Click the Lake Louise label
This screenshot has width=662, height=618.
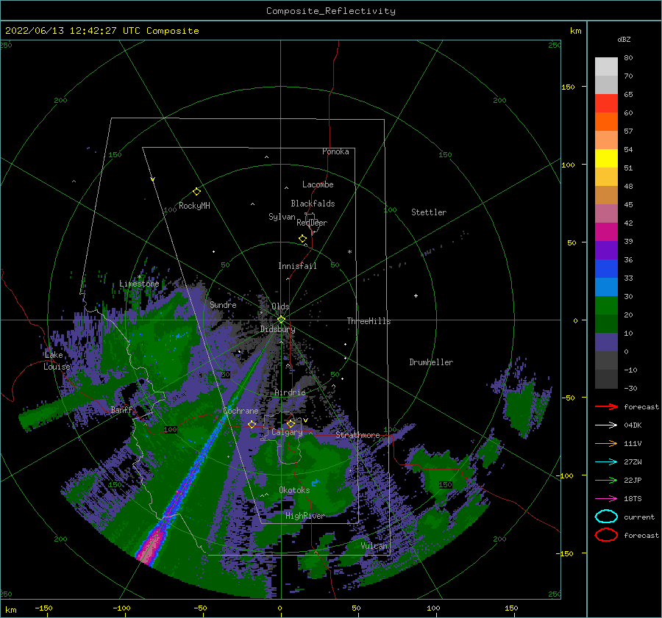tap(58, 361)
